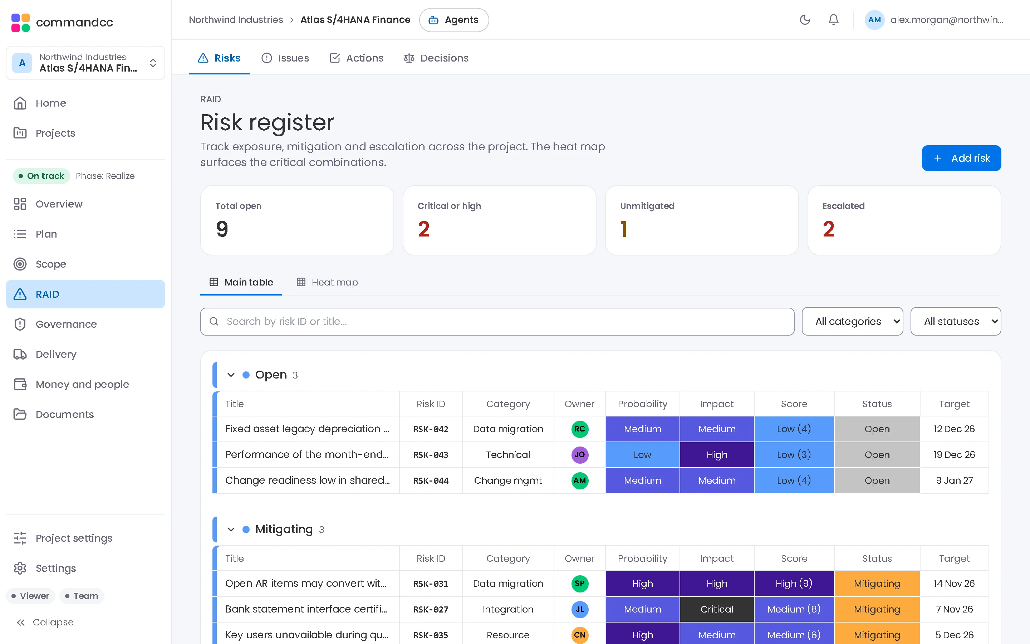The width and height of the screenshot is (1030, 644).
Task: Switch to Decisions tab
Action: [x=436, y=58]
